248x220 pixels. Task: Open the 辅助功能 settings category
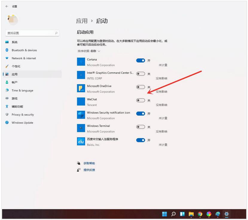[32, 106]
